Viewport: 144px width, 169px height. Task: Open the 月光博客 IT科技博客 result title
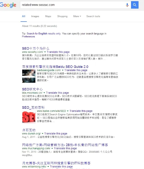[56, 163]
